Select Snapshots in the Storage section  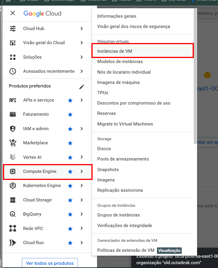click(108, 170)
